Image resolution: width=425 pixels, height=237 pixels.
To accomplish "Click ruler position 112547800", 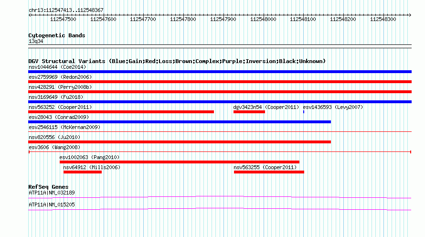I will [x=183, y=19].
